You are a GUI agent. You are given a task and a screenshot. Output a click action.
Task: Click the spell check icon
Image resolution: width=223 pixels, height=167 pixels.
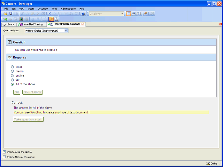tap(77, 14)
